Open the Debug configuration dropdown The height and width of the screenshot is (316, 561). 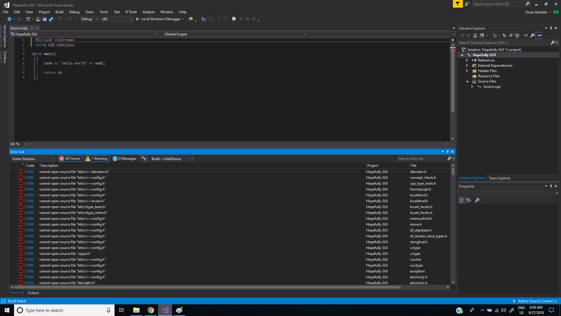click(x=89, y=19)
